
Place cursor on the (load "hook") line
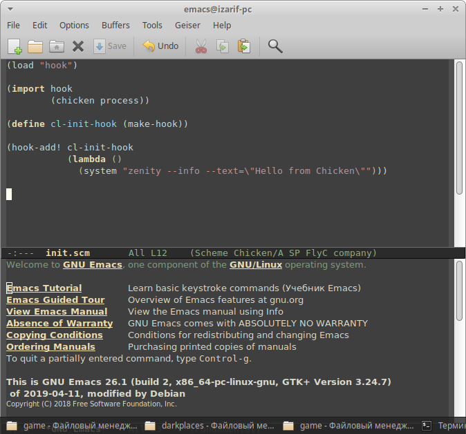42,66
